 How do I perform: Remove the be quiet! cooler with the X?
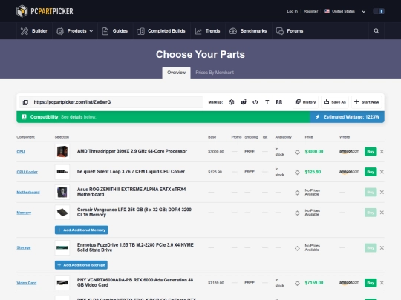pos(382,172)
